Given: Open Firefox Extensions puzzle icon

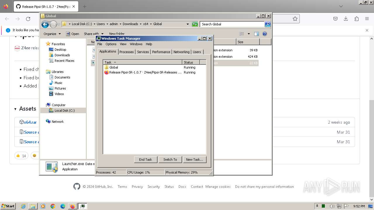Looking at the screenshot, I should click(x=356, y=19).
